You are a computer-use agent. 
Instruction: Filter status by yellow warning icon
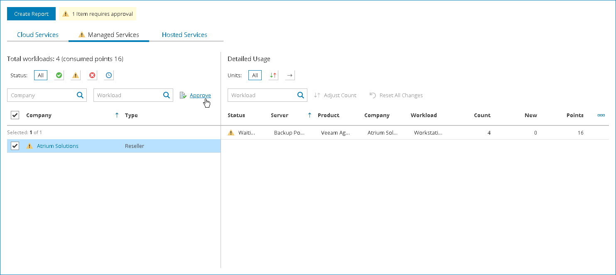[76, 75]
